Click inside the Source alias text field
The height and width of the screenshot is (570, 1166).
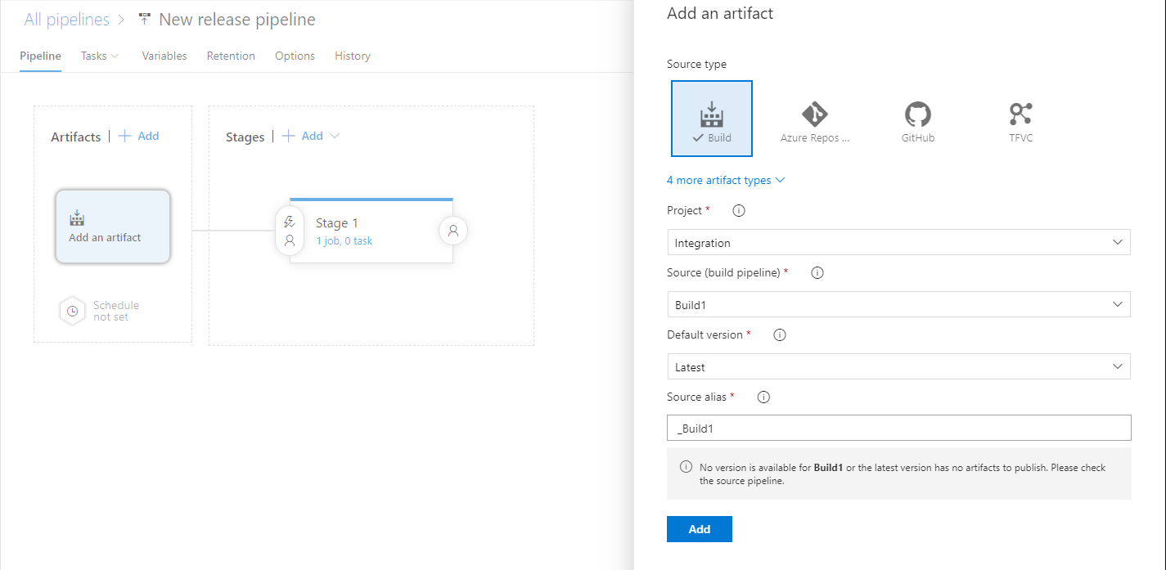click(x=898, y=427)
